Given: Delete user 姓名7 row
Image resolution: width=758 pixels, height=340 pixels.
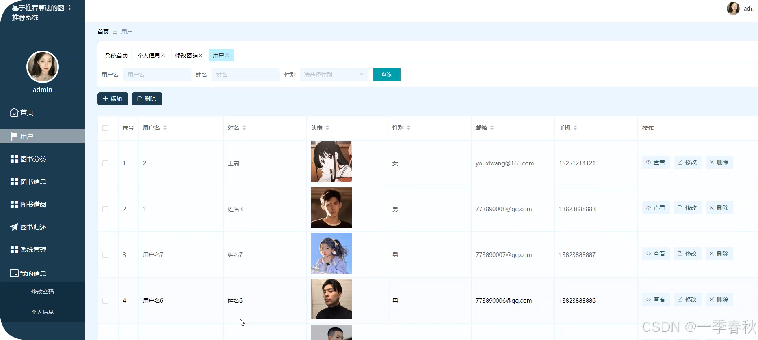Looking at the screenshot, I should pos(719,254).
